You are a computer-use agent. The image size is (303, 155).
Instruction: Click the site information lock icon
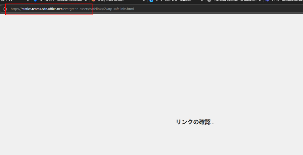[5, 9]
